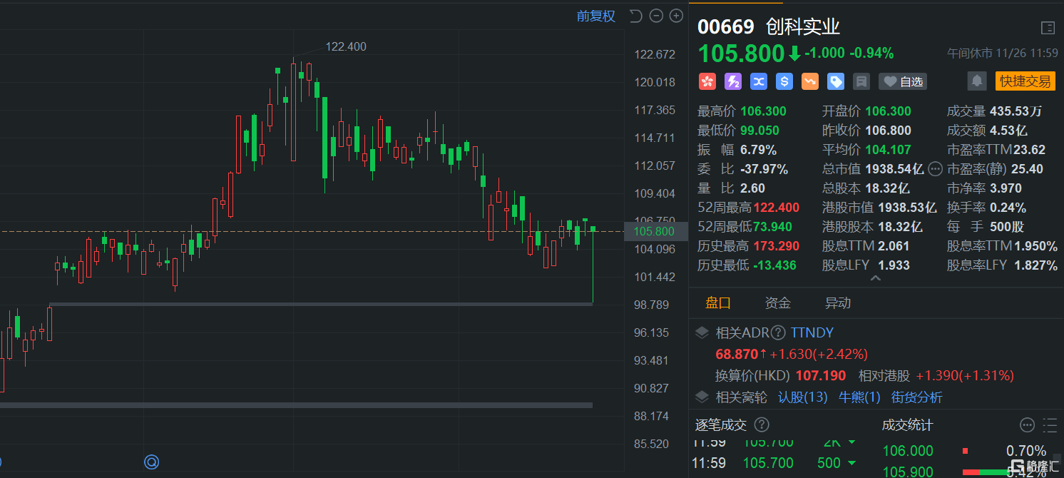Click the 11:59 105.700 500 trade row
The width and height of the screenshot is (1064, 478).
(x=775, y=463)
